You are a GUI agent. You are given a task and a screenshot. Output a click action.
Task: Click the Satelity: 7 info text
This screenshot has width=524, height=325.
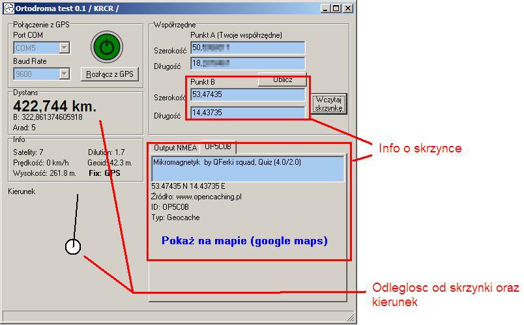pos(28,152)
